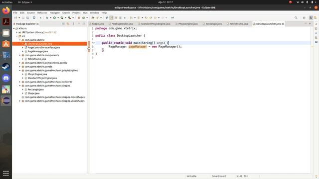Select TetrisFrame.java in Package Explorer tree

click(36, 59)
